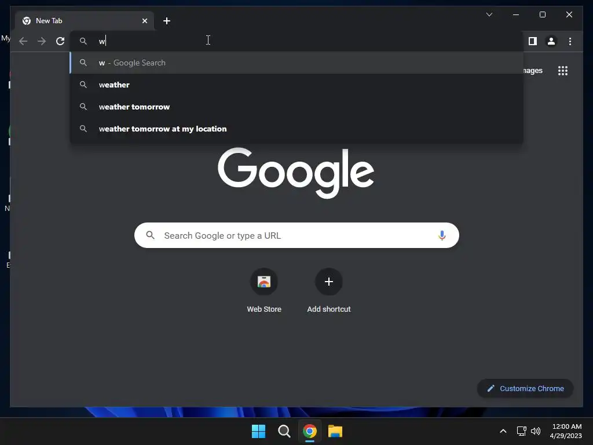The height and width of the screenshot is (445, 593).
Task: Open the Google apps grid
Action: click(563, 71)
